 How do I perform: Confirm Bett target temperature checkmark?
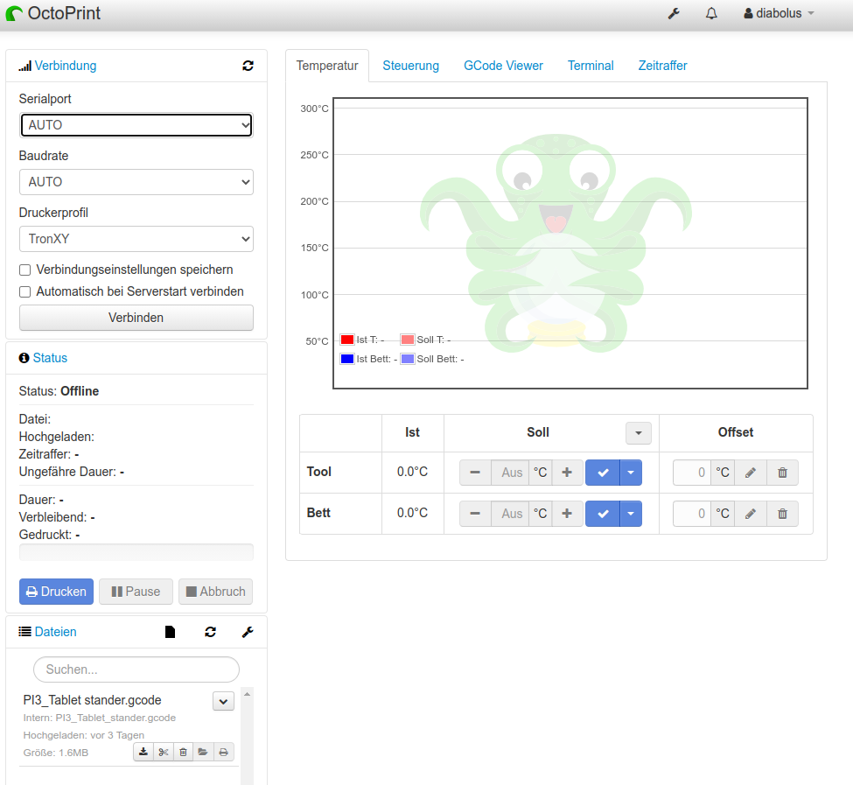coord(603,514)
